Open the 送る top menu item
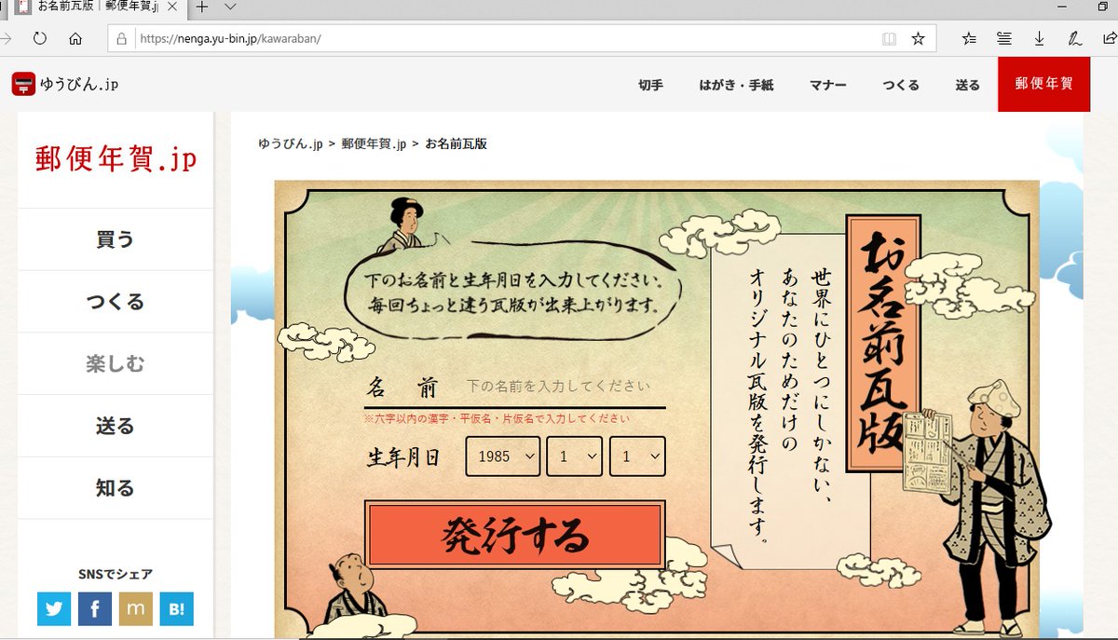1118x640 pixels. (x=968, y=85)
